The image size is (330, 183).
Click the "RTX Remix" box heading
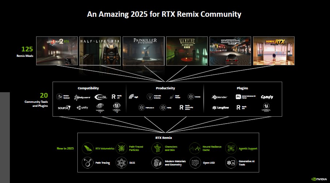tap(164, 138)
